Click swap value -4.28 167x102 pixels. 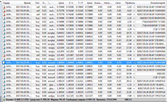click(119, 66)
